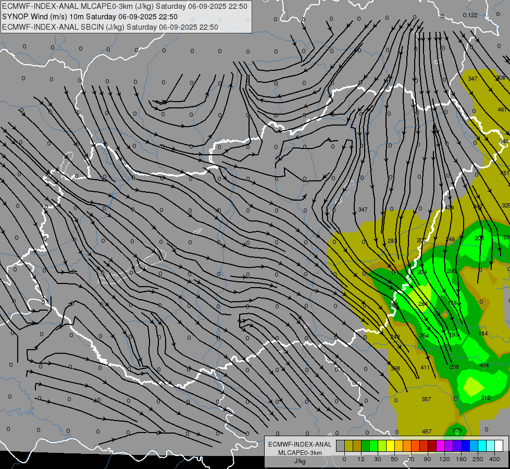This screenshot has height=469, width=510.
Task: Pick the red-orange swatch after the 70 tick
Action: (x=416, y=446)
